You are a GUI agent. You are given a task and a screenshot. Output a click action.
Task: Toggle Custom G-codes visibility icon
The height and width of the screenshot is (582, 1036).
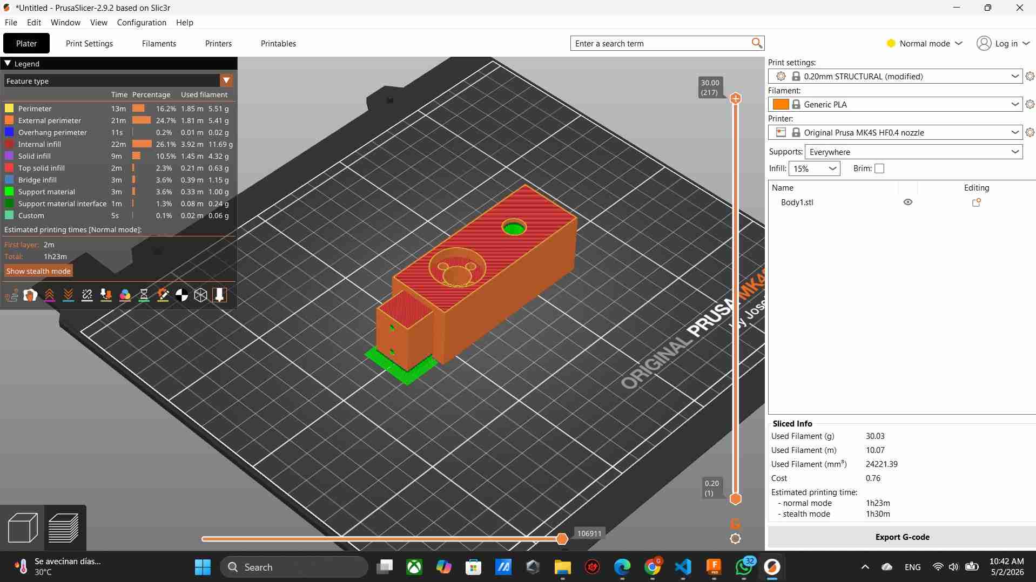[163, 295]
